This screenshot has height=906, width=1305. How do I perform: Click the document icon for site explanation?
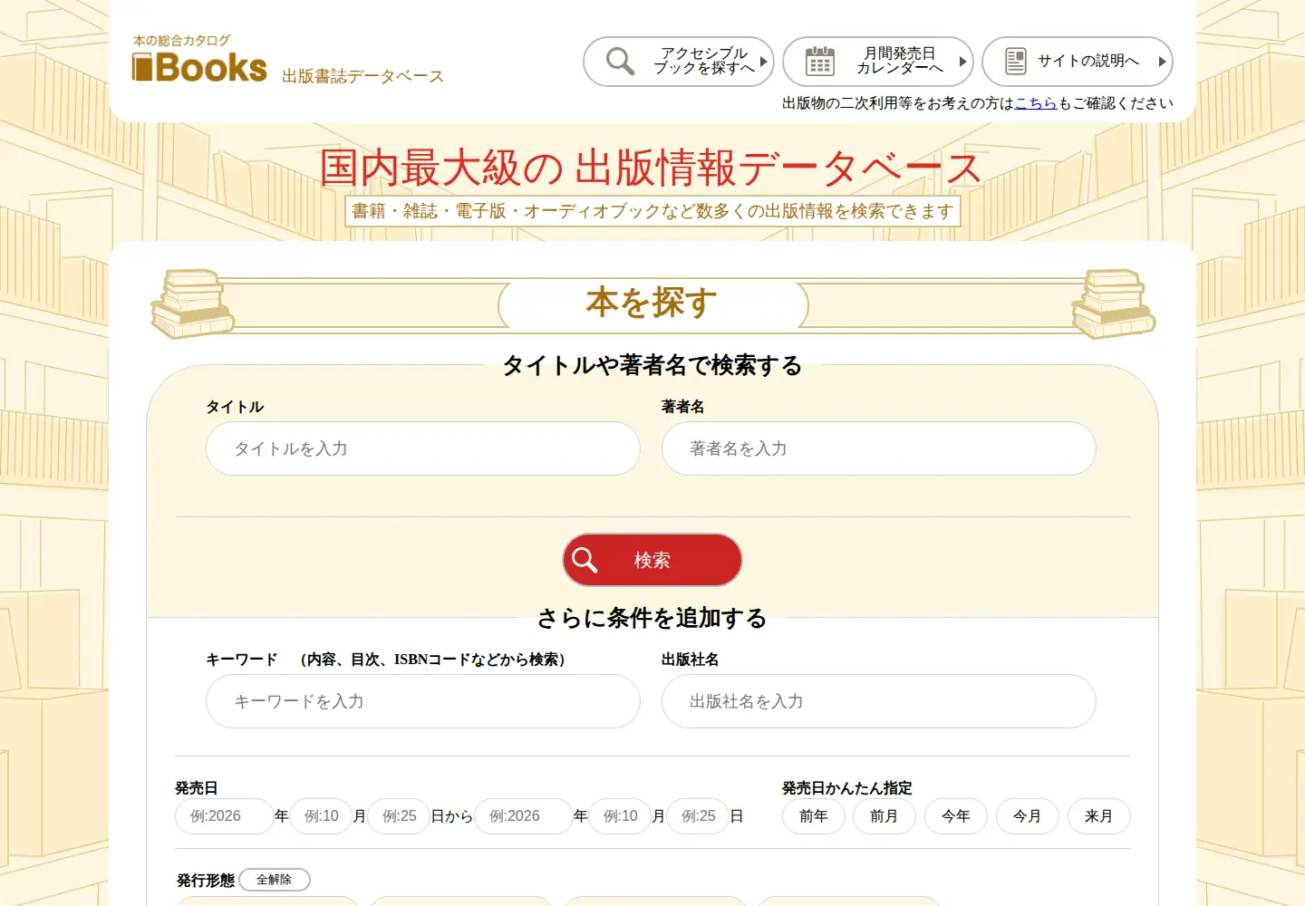tap(1016, 61)
